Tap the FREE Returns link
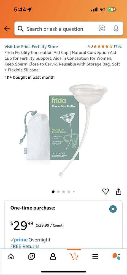Viewport: 127px width, 275px height. click(25, 246)
